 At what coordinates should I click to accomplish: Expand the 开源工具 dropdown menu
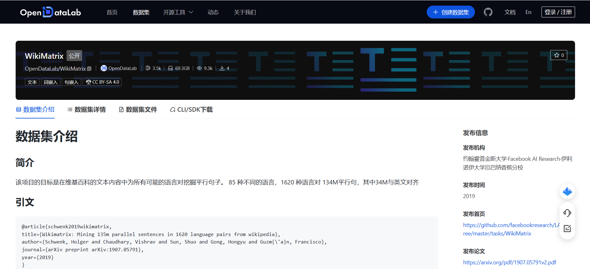(178, 12)
